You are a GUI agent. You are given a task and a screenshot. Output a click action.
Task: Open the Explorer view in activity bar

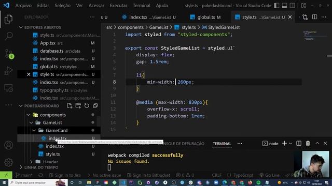(x=8, y=19)
